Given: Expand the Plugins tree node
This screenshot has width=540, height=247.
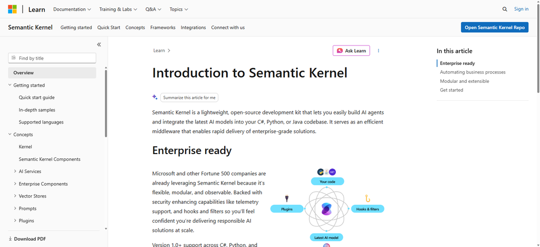Looking at the screenshot, I should (x=15, y=221).
